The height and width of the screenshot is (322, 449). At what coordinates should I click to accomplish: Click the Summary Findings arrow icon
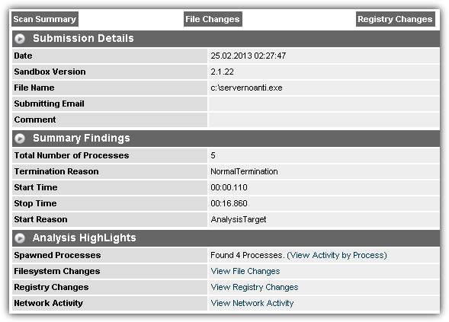[20, 139]
